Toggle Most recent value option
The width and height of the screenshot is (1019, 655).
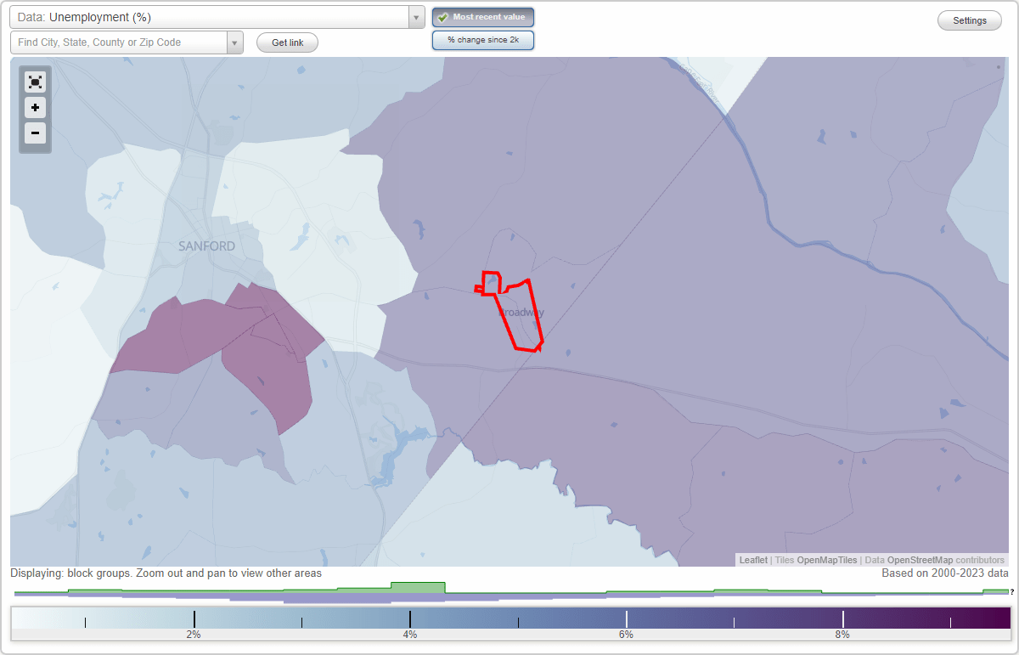(483, 17)
